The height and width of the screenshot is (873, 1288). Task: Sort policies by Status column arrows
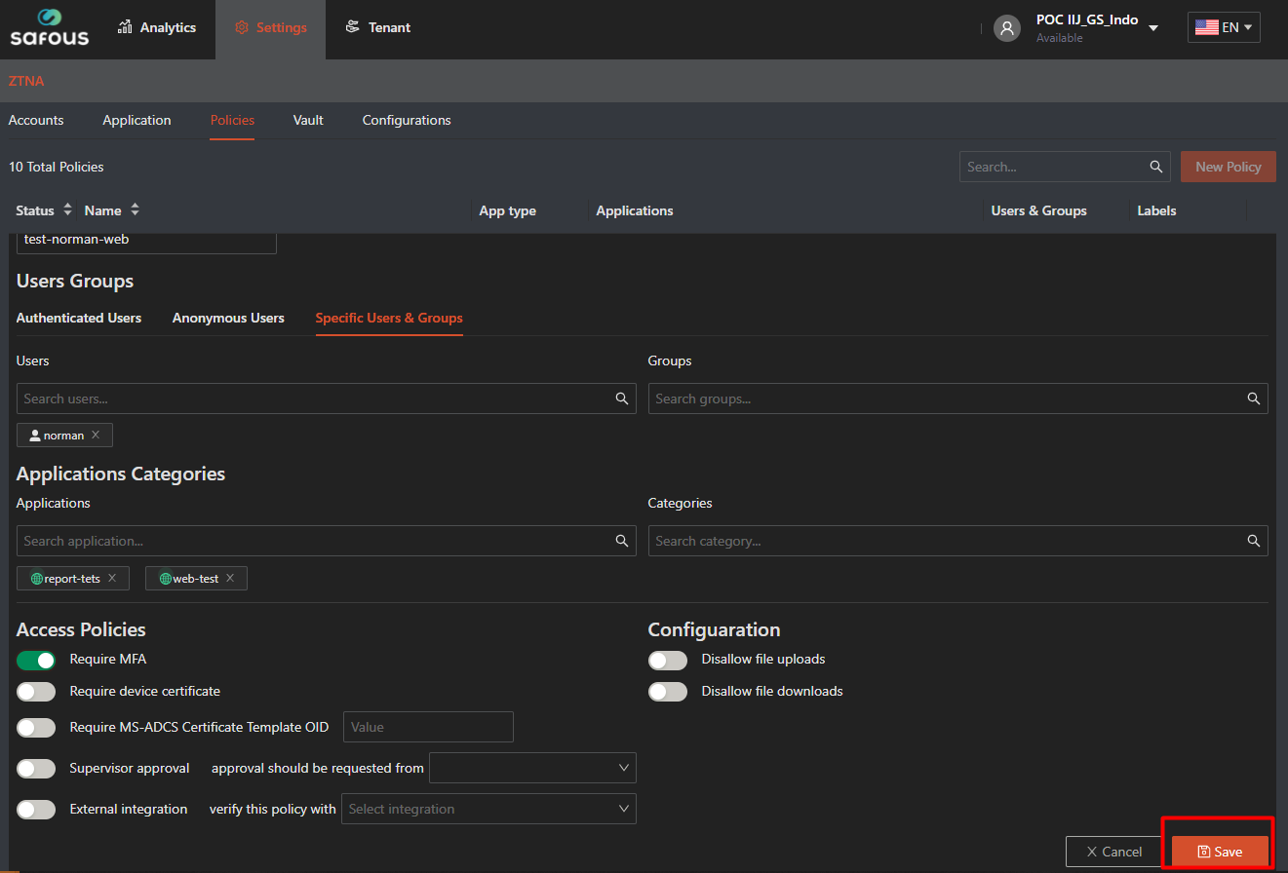coord(67,210)
